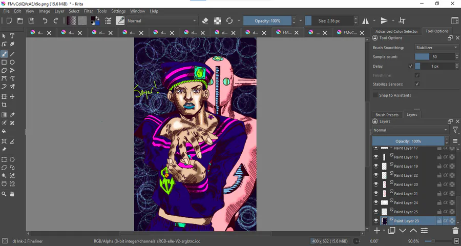
Task: Select the Gradient tool
Action: click(x=4, y=115)
